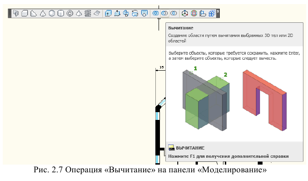Select the Planar Surface tool

click(97, 13)
